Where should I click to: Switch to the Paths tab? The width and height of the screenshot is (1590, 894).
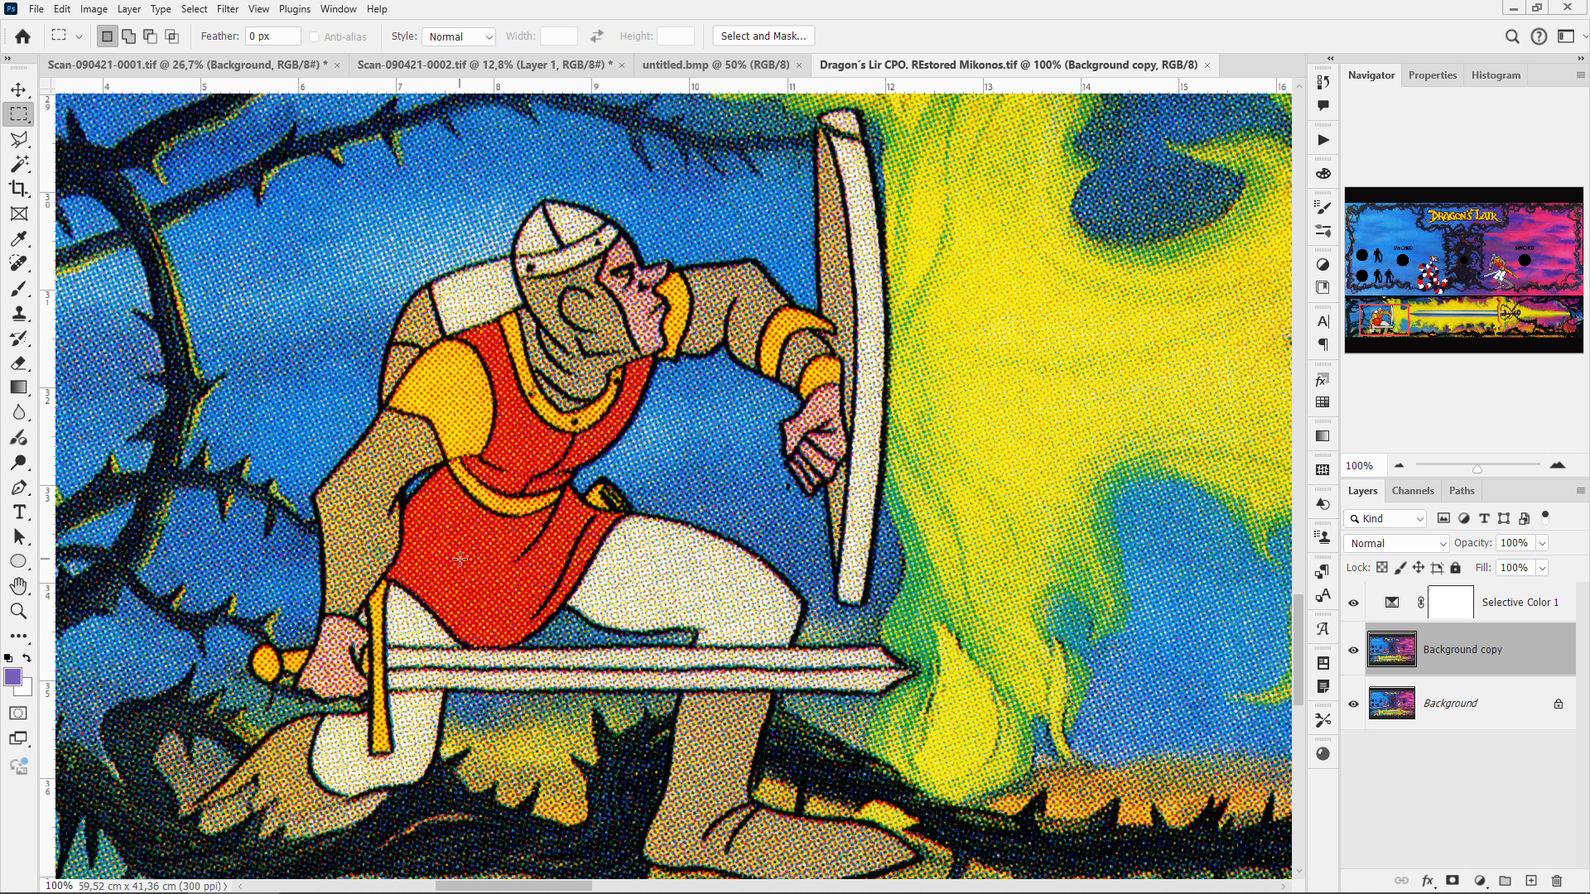point(1462,491)
